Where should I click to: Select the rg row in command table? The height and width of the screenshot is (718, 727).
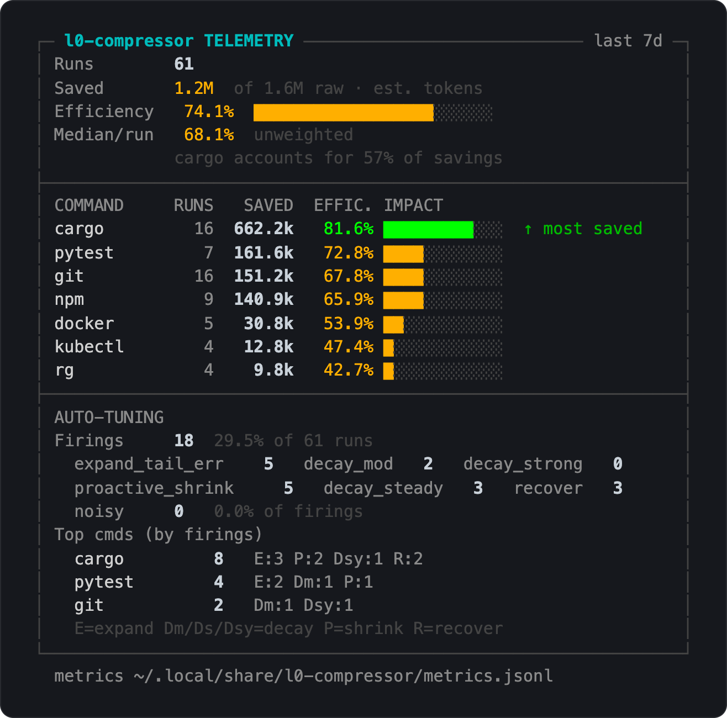278,370
